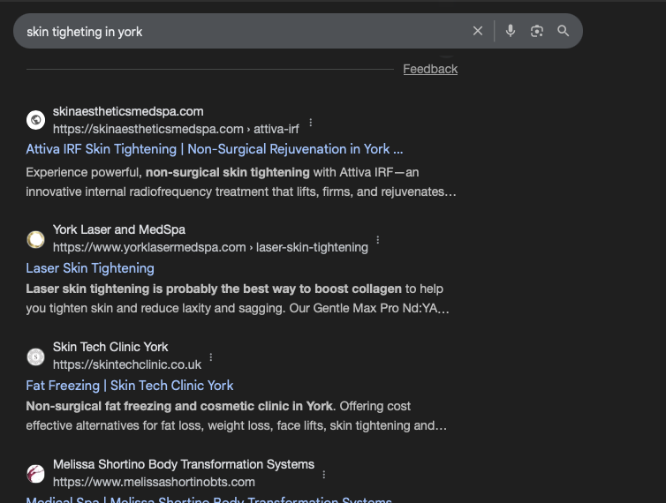
Task: Submit search with the magnifier icon
Action: [x=564, y=31]
